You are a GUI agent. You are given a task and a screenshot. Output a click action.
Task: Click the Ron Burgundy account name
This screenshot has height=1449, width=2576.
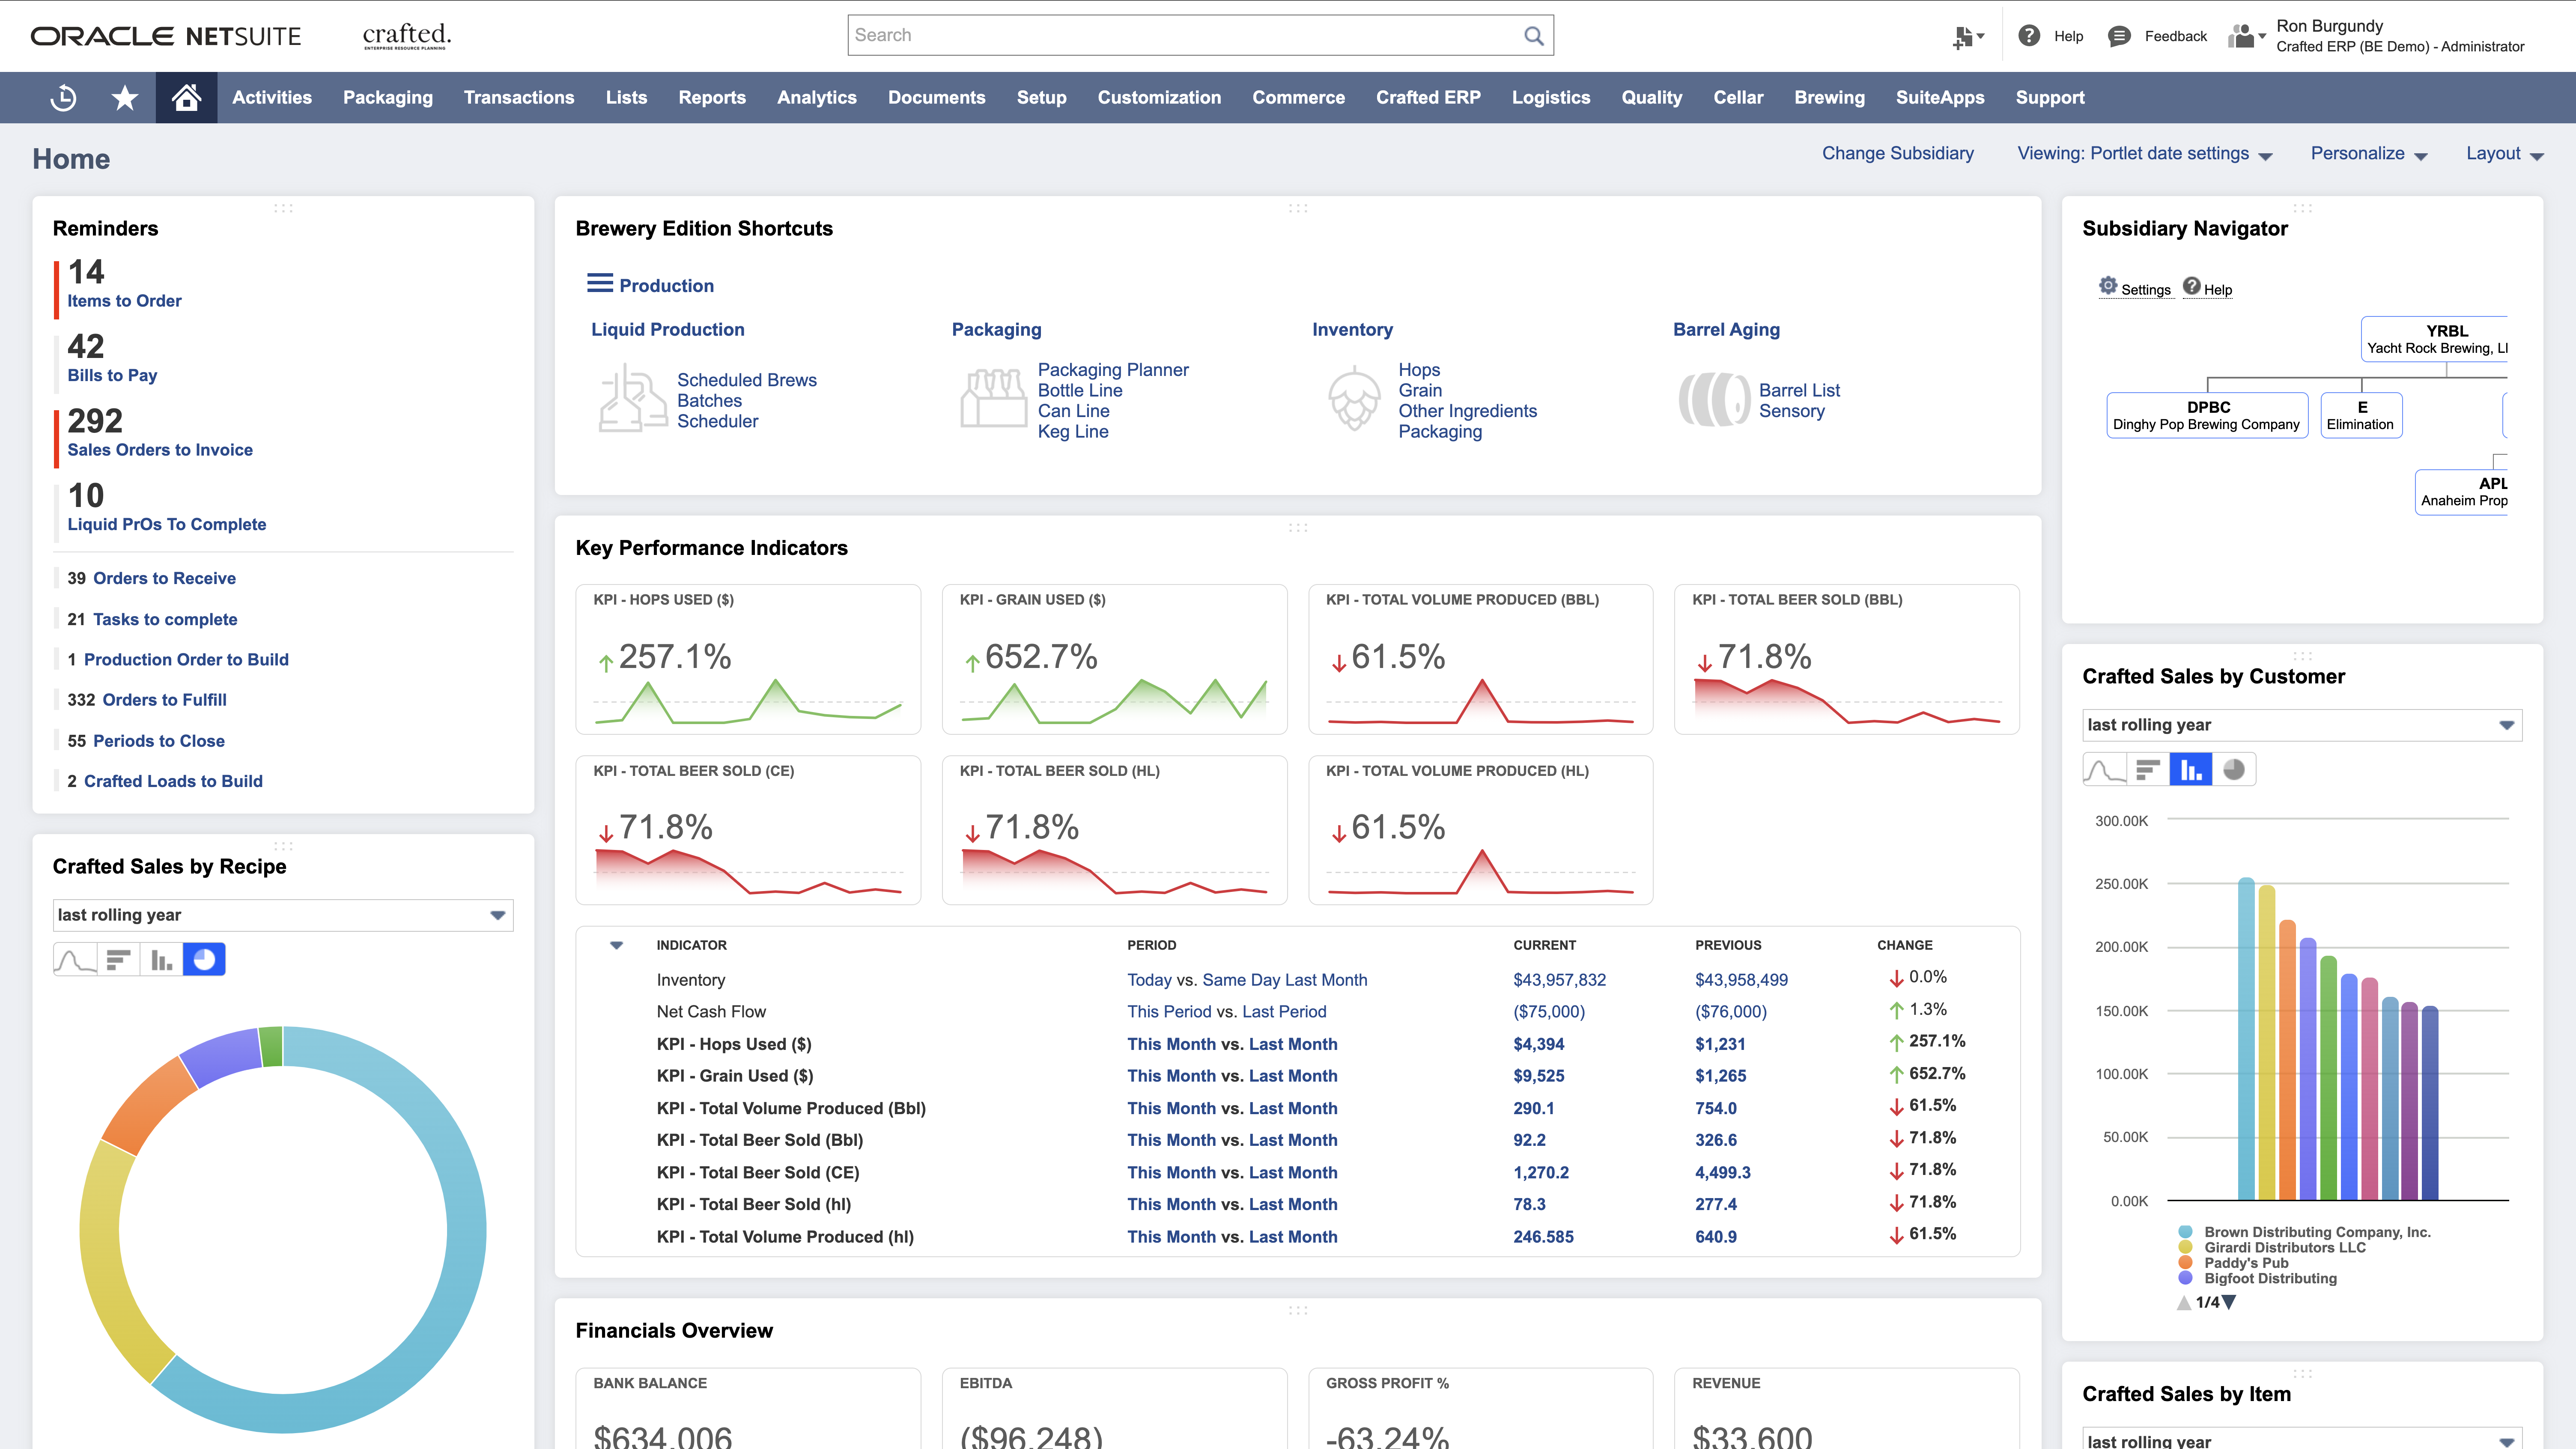point(2329,26)
